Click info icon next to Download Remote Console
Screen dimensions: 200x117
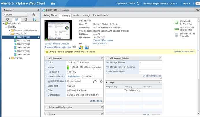[74, 47]
